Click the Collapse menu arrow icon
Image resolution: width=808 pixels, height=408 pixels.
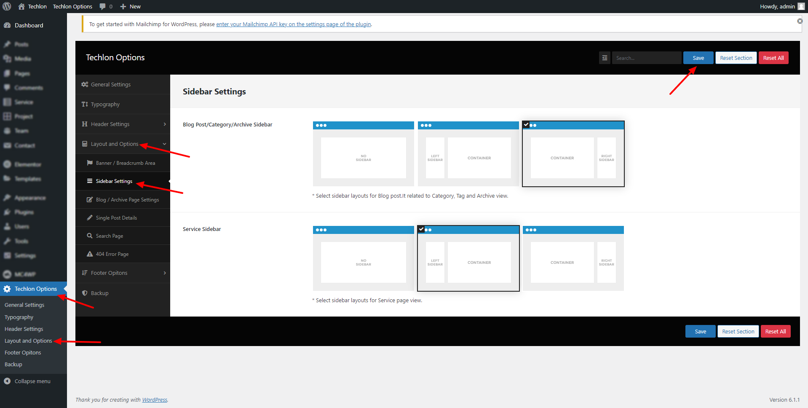(7, 381)
